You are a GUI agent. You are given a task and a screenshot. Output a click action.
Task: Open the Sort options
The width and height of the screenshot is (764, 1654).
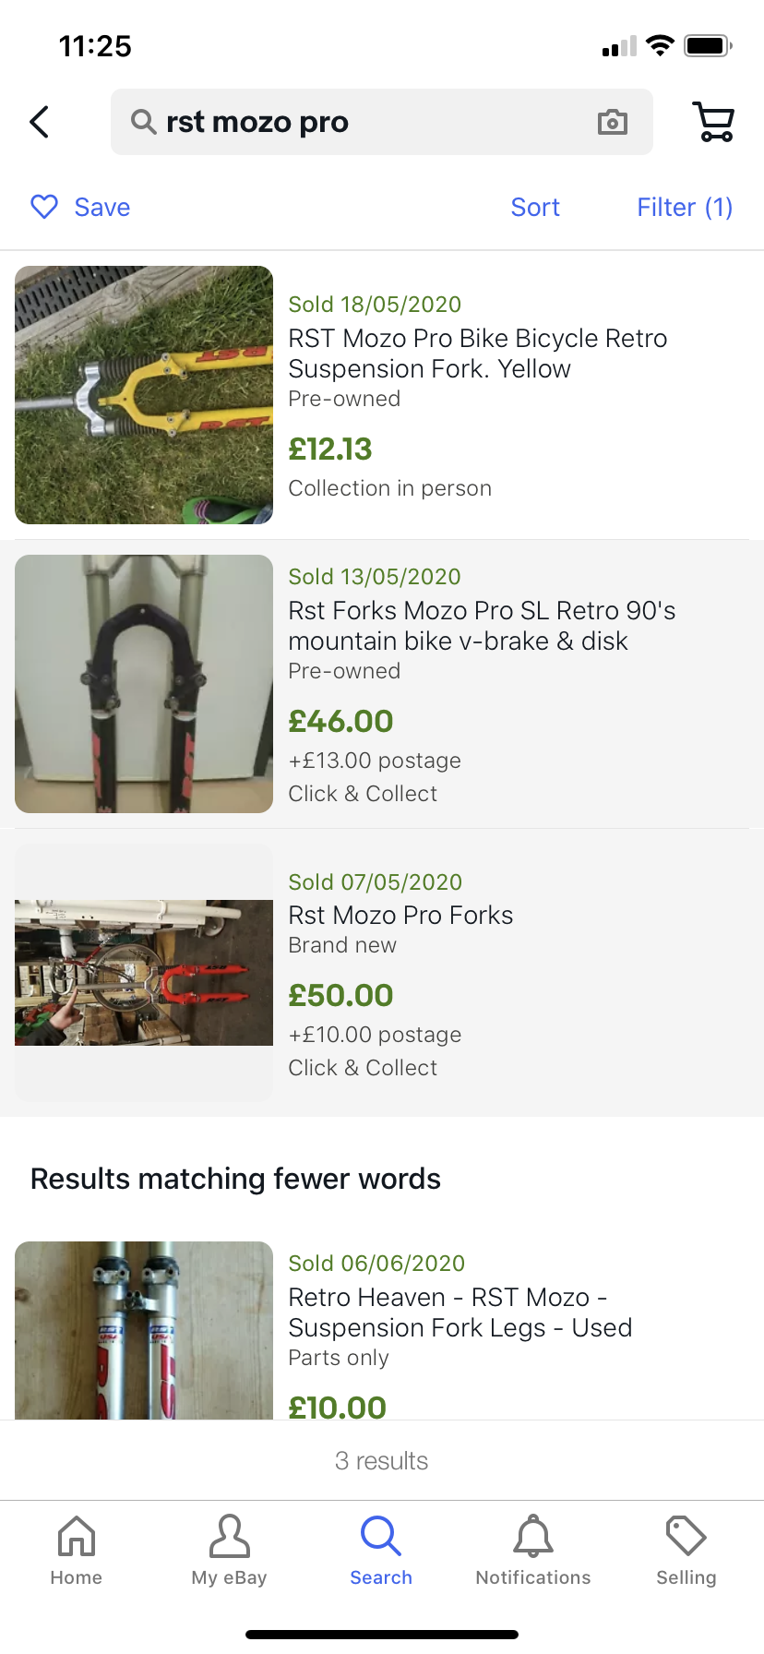coord(535,208)
